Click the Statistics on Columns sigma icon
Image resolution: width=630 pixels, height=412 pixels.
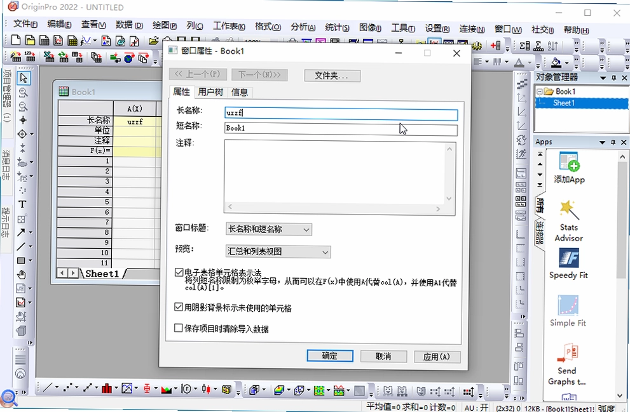[x=524, y=45]
